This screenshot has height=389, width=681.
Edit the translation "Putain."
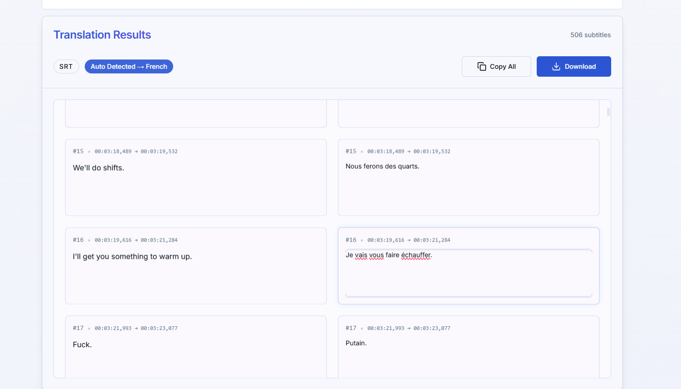[356, 343]
